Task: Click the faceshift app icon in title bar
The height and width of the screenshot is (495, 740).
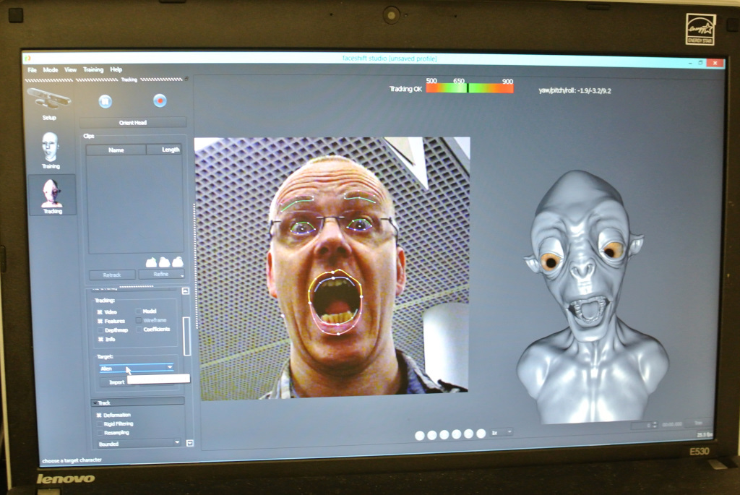Action: point(28,58)
